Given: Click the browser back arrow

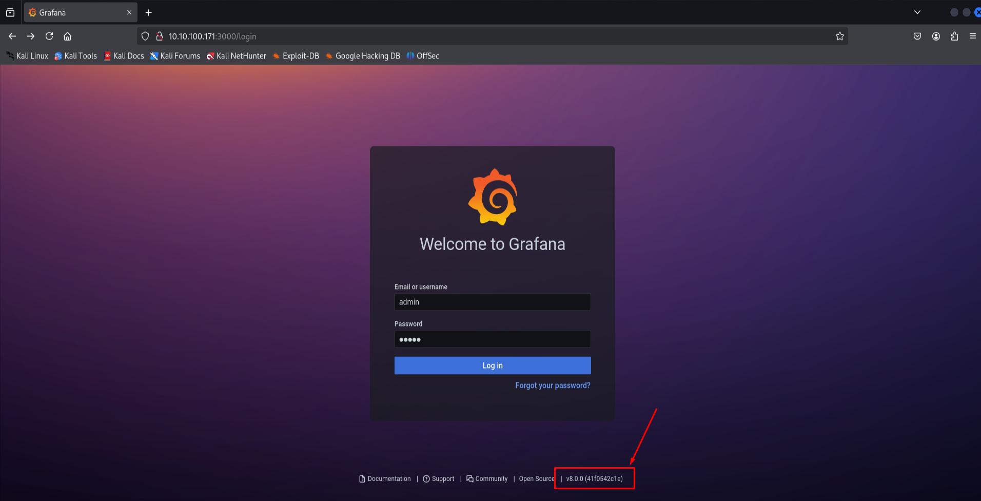Looking at the screenshot, I should [12, 36].
